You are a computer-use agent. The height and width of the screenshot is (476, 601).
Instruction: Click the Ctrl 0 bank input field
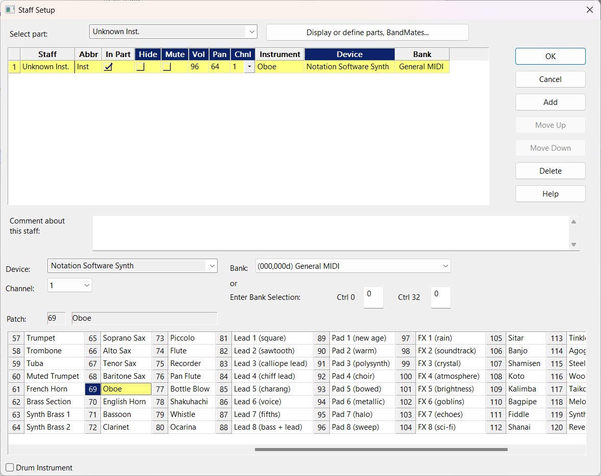coord(373,297)
